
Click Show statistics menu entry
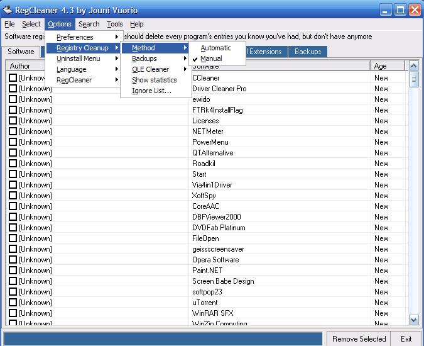click(155, 80)
